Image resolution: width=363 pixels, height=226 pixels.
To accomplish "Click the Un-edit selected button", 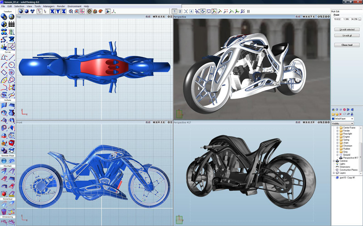I will coord(347,29).
